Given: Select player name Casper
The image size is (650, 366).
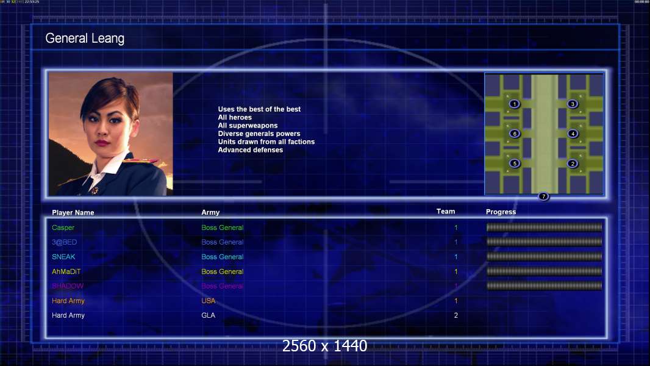Looking at the screenshot, I should point(63,228).
